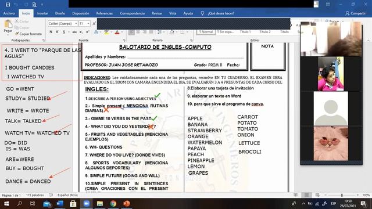Open the Referencias ribbon tab
Screen dimensions: 372x209
[105, 13]
